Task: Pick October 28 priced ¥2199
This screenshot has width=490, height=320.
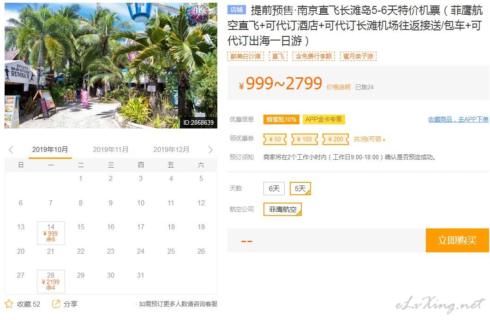Action: point(51,281)
